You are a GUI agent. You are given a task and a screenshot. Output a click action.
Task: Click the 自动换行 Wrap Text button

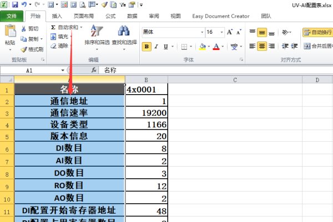(x=318, y=33)
